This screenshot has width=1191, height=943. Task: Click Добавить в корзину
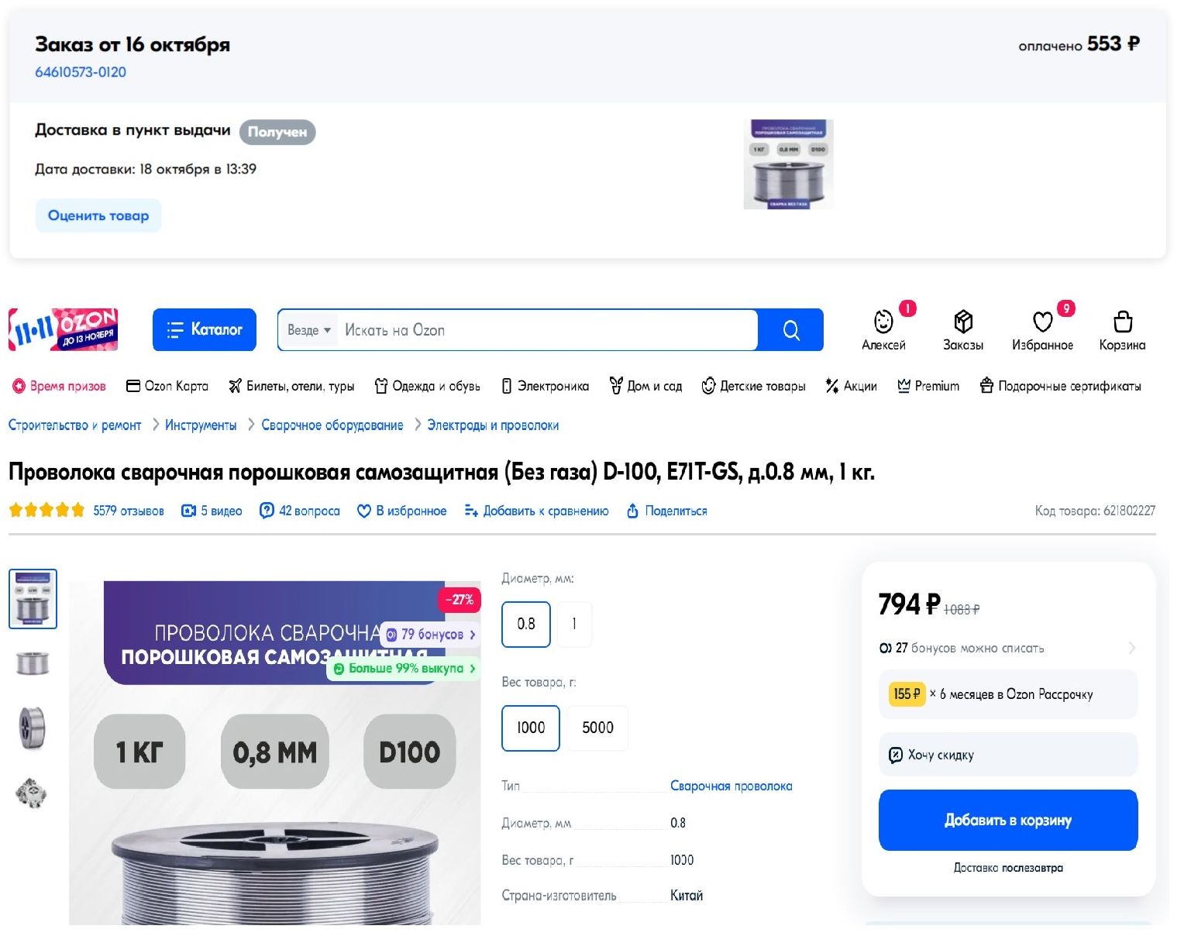point(1007,820)
